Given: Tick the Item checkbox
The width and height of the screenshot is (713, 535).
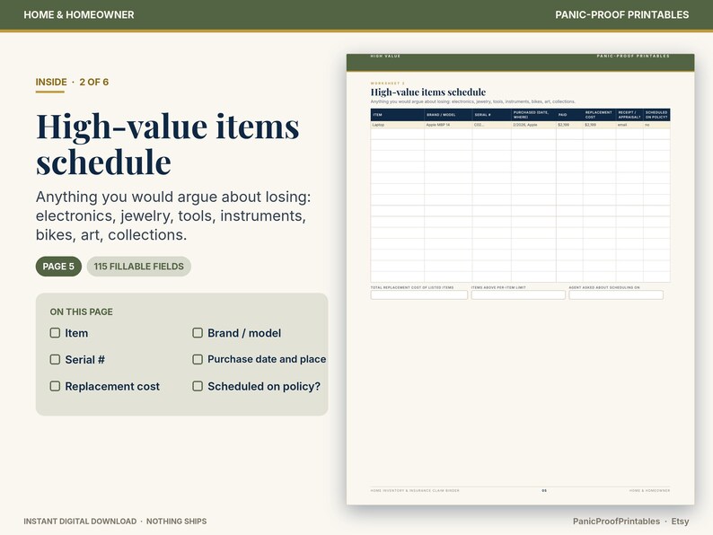Looking at the screenshot, I should pos(55,333).
